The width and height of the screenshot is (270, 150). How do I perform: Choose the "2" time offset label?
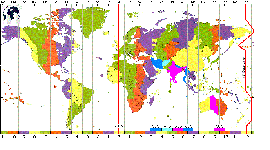point(141,137)
